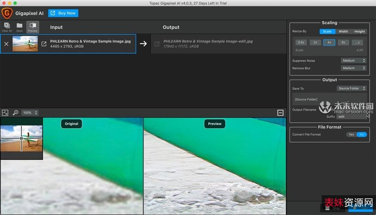Click the Clear All icon
Image resolution: width=376 pixels, height=215 pixels.
pos(7,27)
